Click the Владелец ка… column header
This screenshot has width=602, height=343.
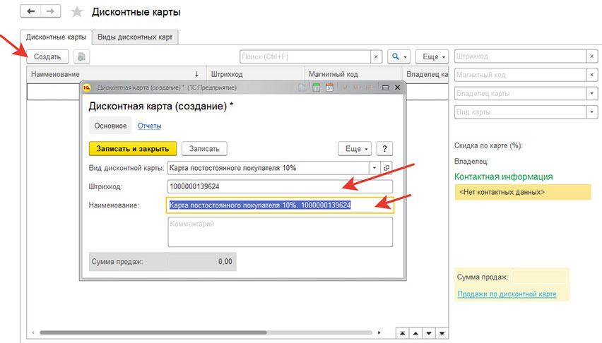pos(425,74)
